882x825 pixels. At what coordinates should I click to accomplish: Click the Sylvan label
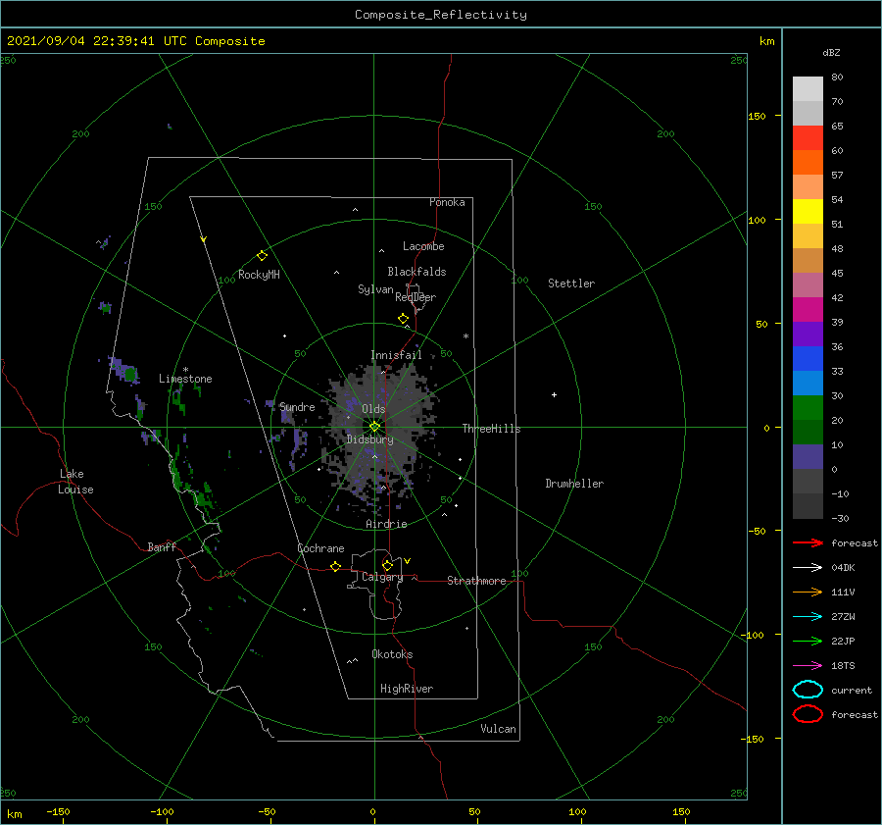[x=375, y=289]
